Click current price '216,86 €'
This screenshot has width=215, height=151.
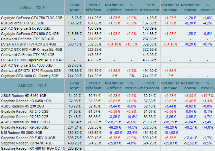pos(75,34)
